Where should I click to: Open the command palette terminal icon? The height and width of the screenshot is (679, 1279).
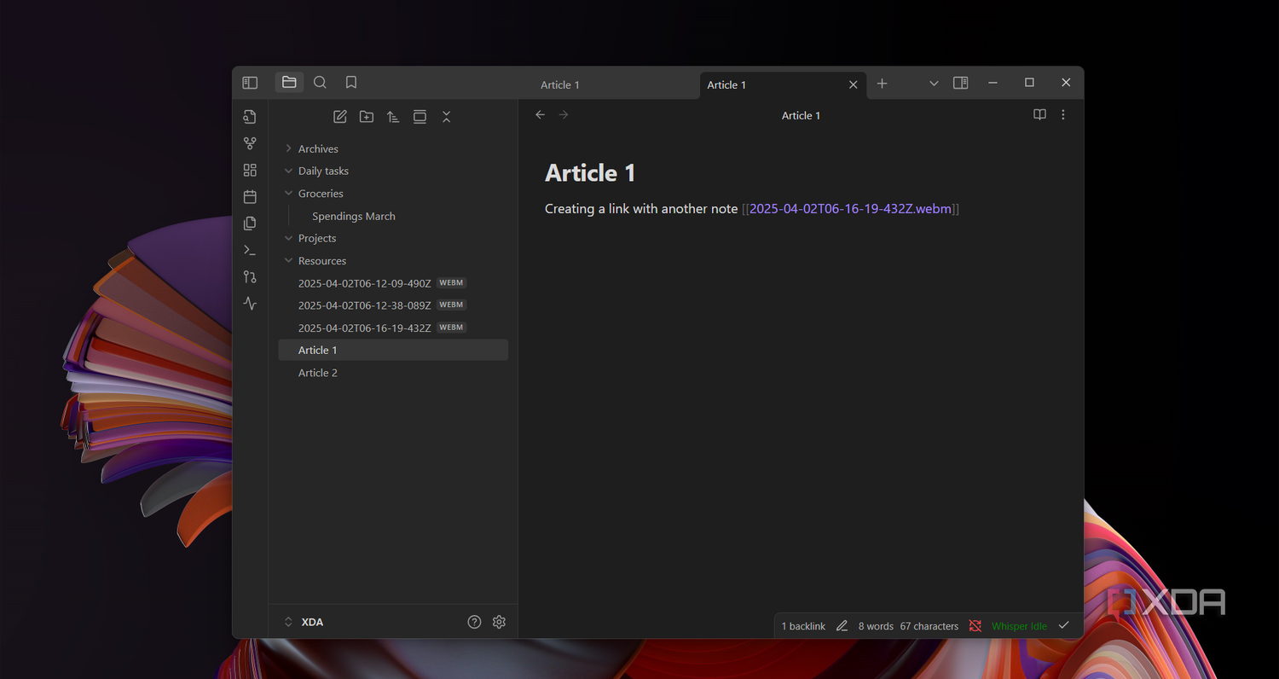coord(250,250)
